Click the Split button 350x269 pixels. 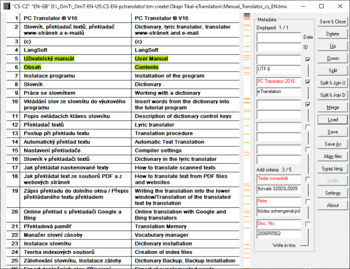(x=333, y=71)
